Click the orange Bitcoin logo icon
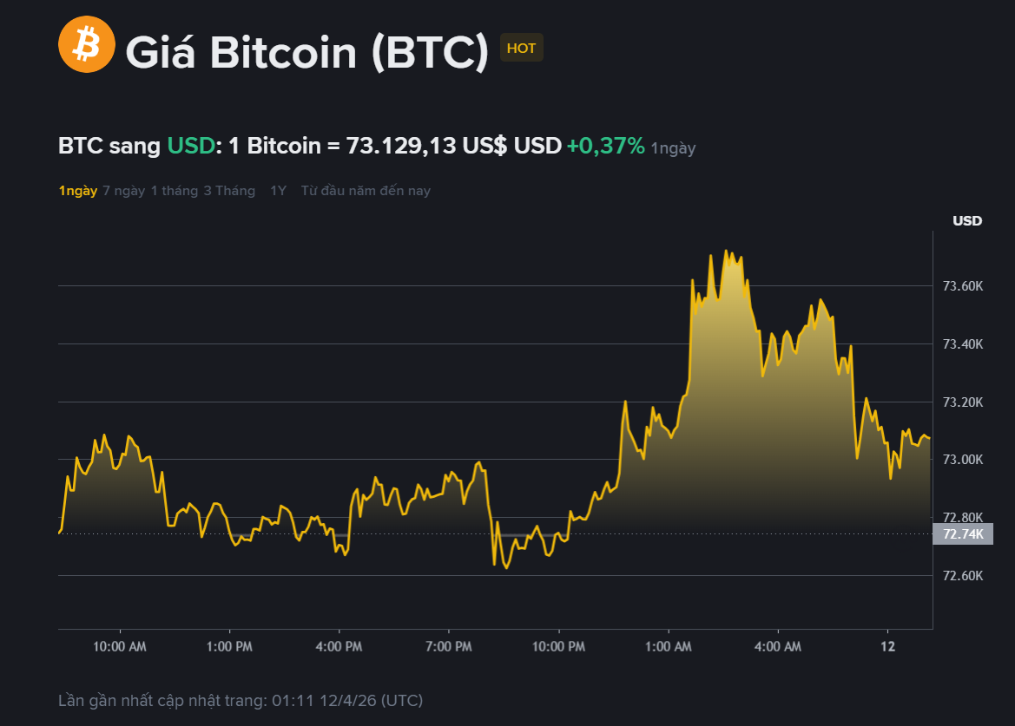The height and width of the screenshot is (726, 1015). [87, 44]
